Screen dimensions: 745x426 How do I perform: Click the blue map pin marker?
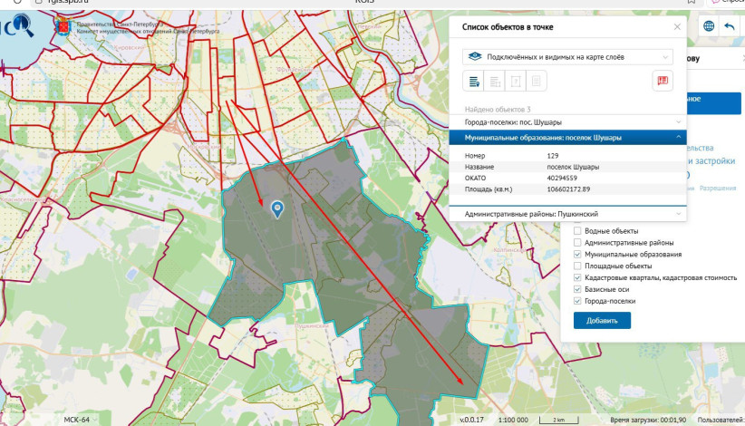277,209
